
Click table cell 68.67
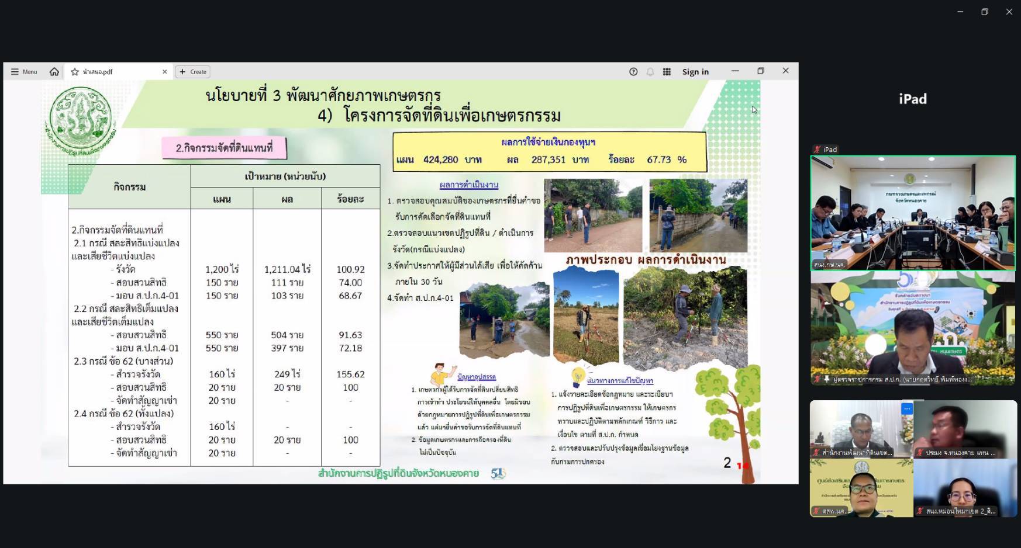point(350,296)
